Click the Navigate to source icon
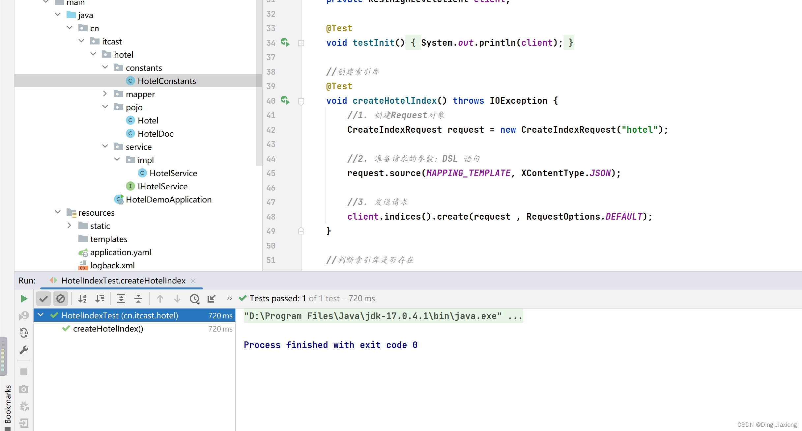The image size is (802, 431). click(211, 298)
